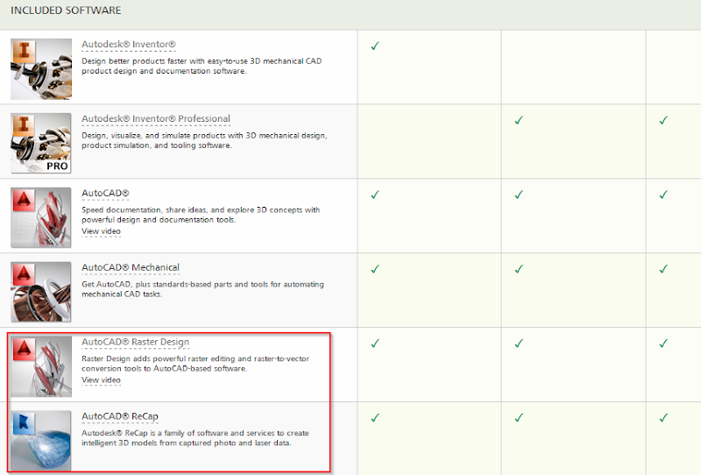The height and width of the screenshot is (475, 701).
Task: Open the Autodesk® Inventor® Professional link
Action: pos(156,118)
